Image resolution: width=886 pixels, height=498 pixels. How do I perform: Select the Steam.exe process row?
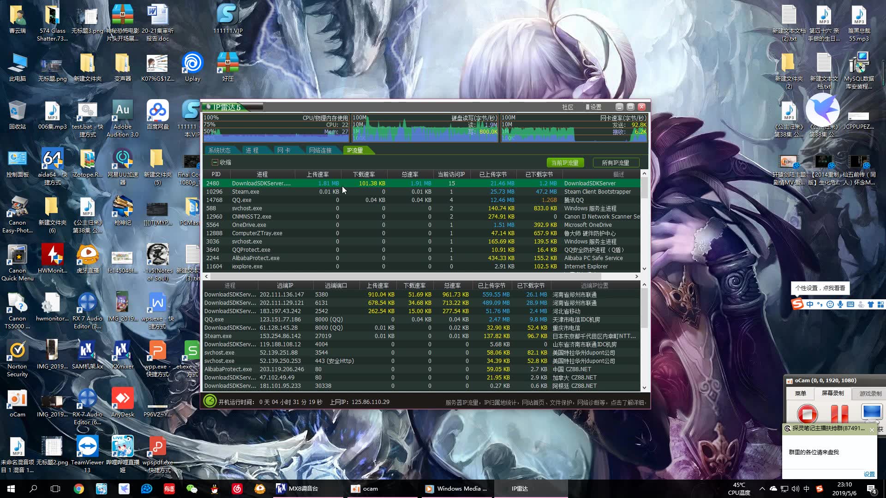click(421, 191)
